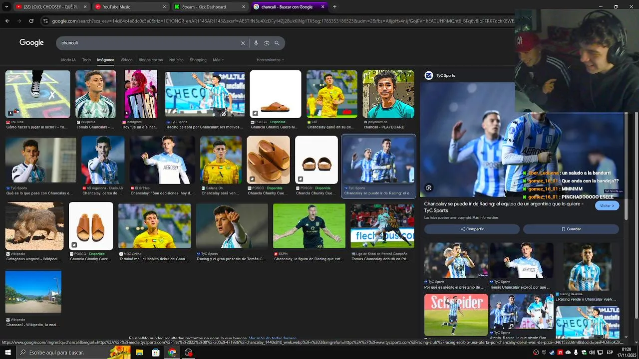639x359 pixels.
Task: Reload the page with refresh icon
Action: pyautogui.click(x=31, y=21)
